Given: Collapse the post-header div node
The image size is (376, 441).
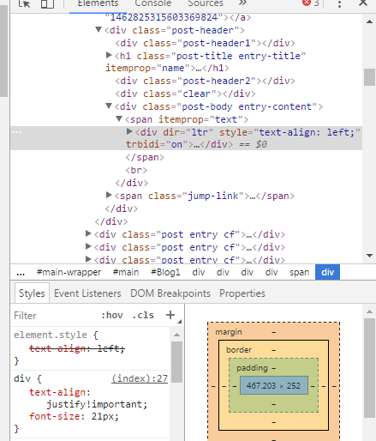Looking at the screenshot, I should point(98,29).
